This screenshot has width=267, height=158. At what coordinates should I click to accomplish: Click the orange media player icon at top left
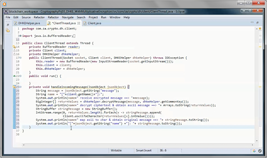(4, 4)
